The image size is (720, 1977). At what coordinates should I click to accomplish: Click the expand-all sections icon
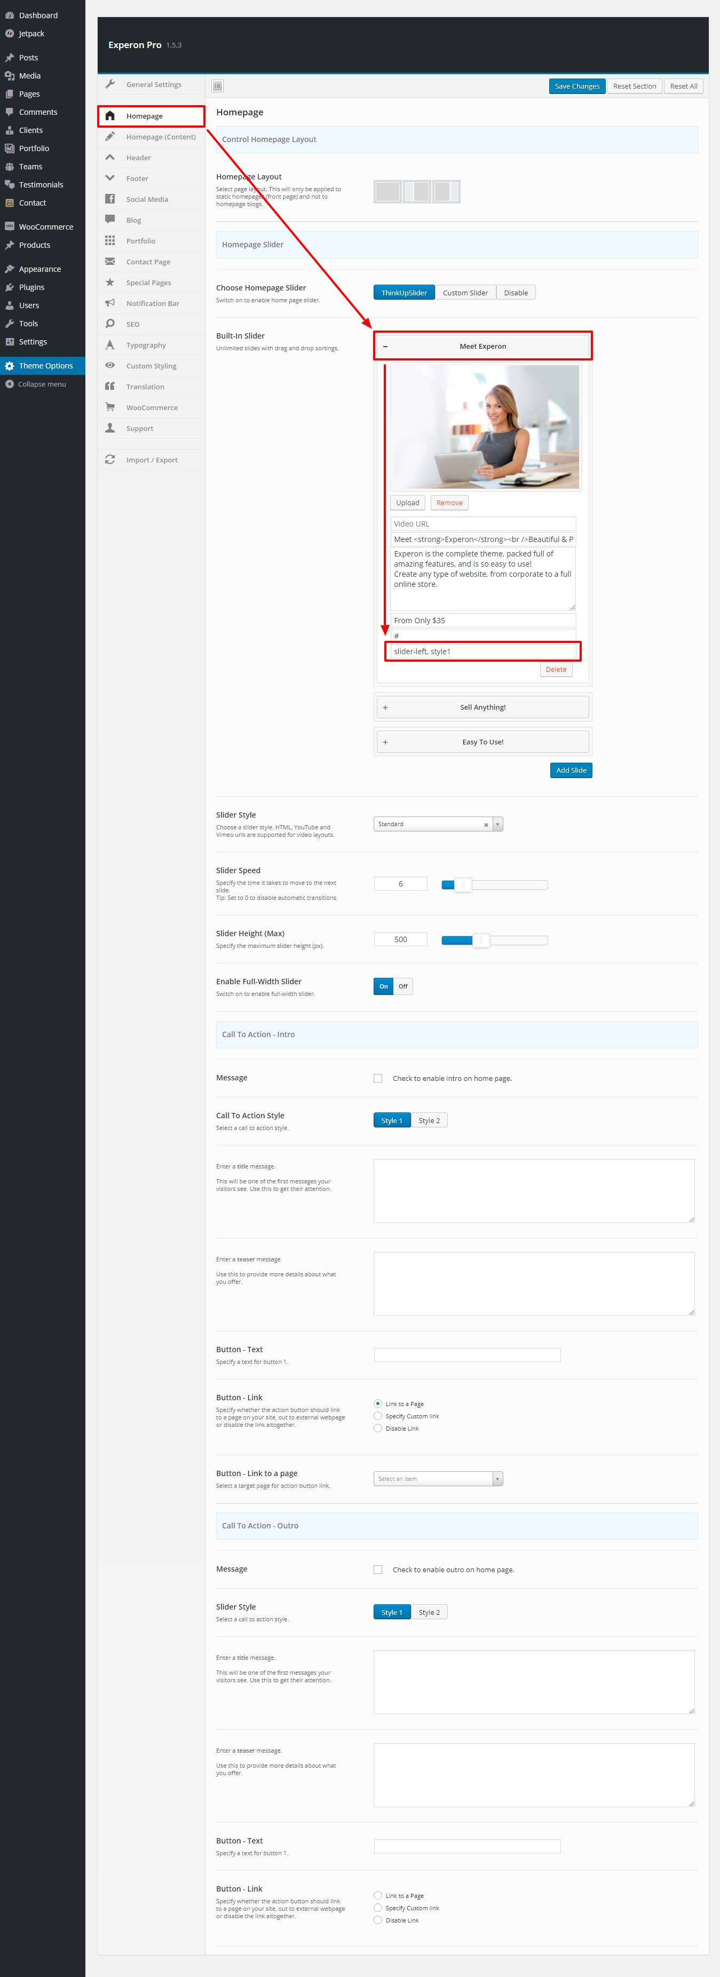(x=218, y=86)
